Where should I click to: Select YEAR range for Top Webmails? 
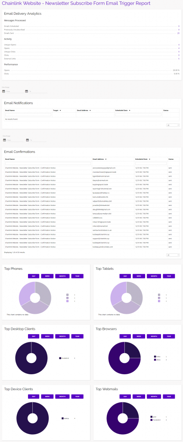pos(169,396)
